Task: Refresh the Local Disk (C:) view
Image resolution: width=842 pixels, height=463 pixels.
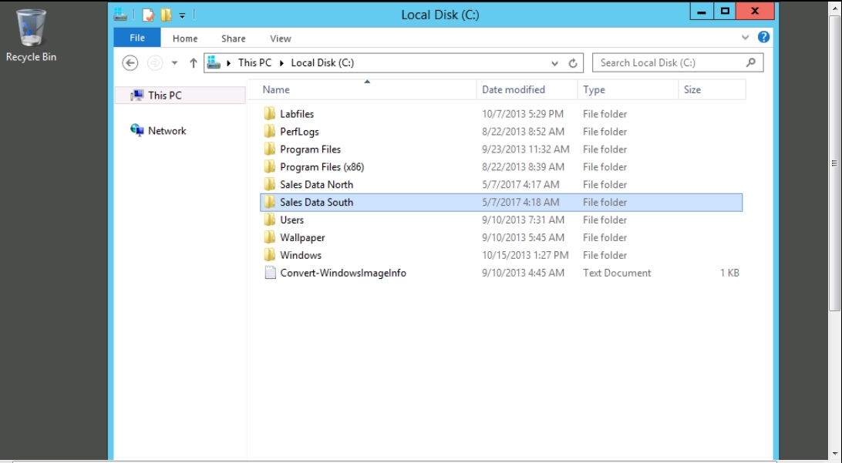Action: (x=573, y=63)
